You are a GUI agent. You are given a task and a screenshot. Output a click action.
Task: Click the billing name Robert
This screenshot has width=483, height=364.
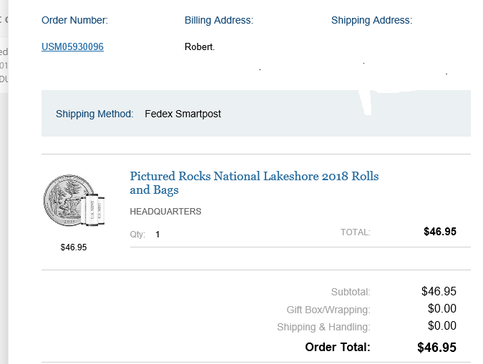tap(200, 47)
